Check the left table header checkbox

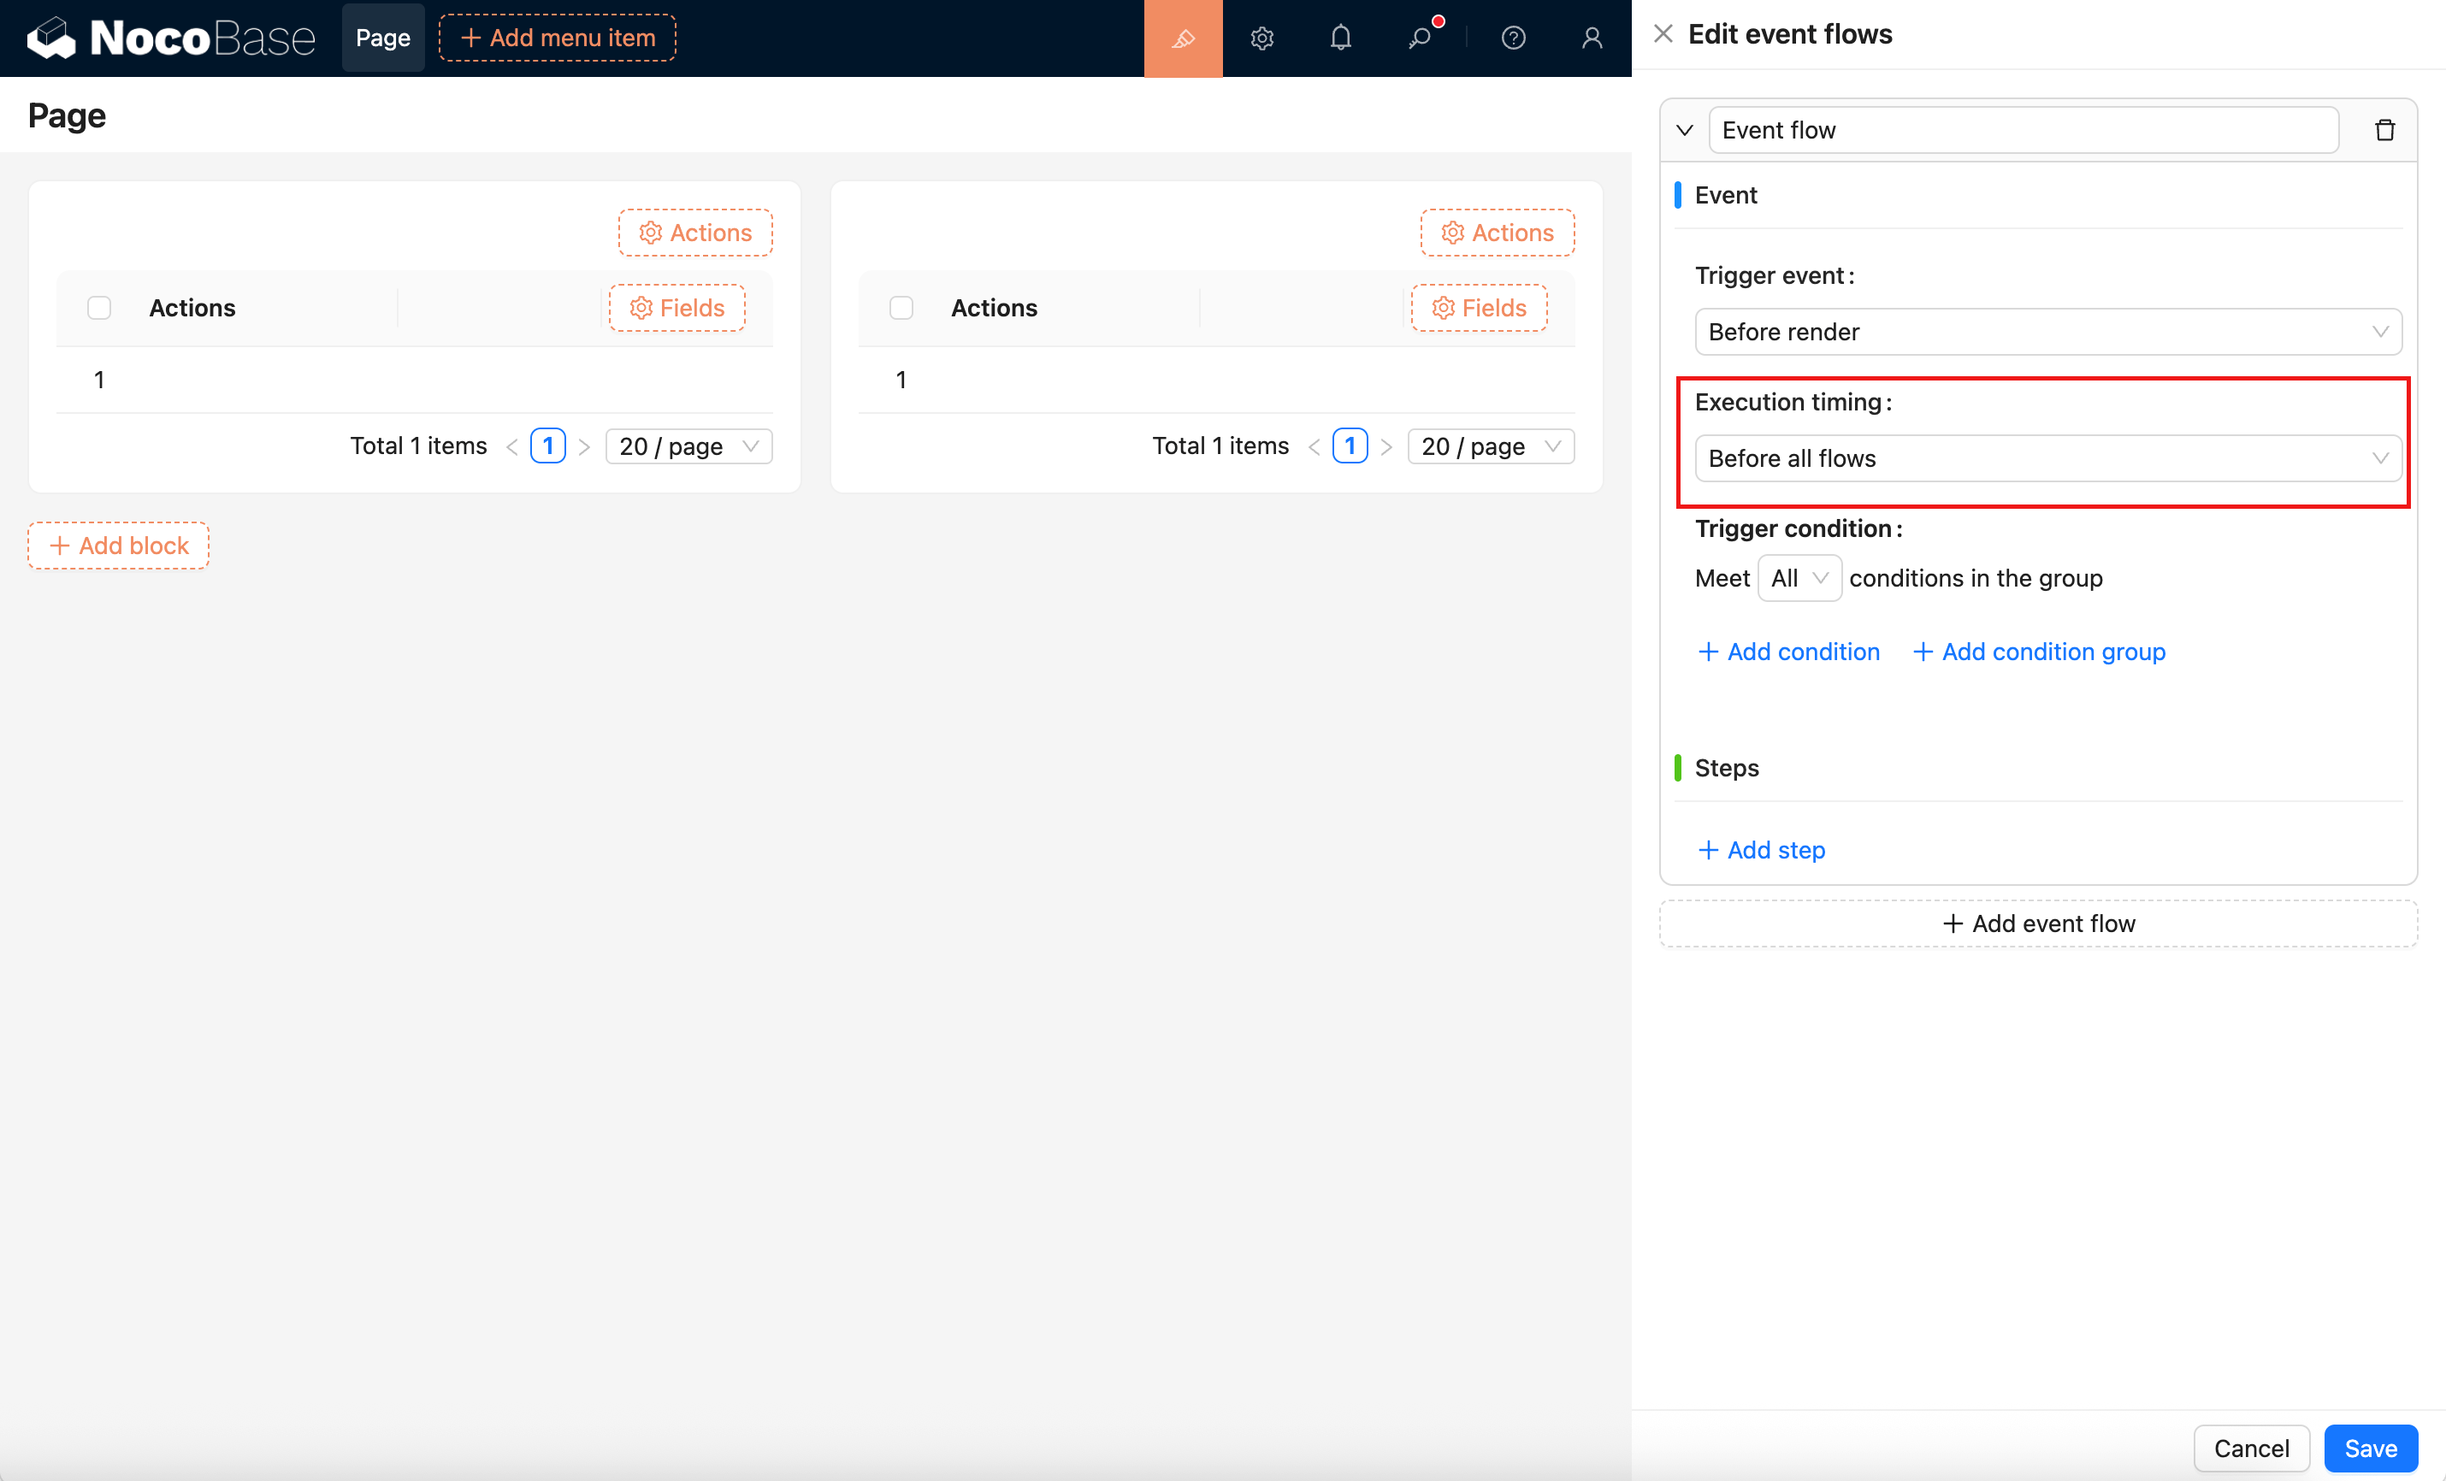click(99, 308)
